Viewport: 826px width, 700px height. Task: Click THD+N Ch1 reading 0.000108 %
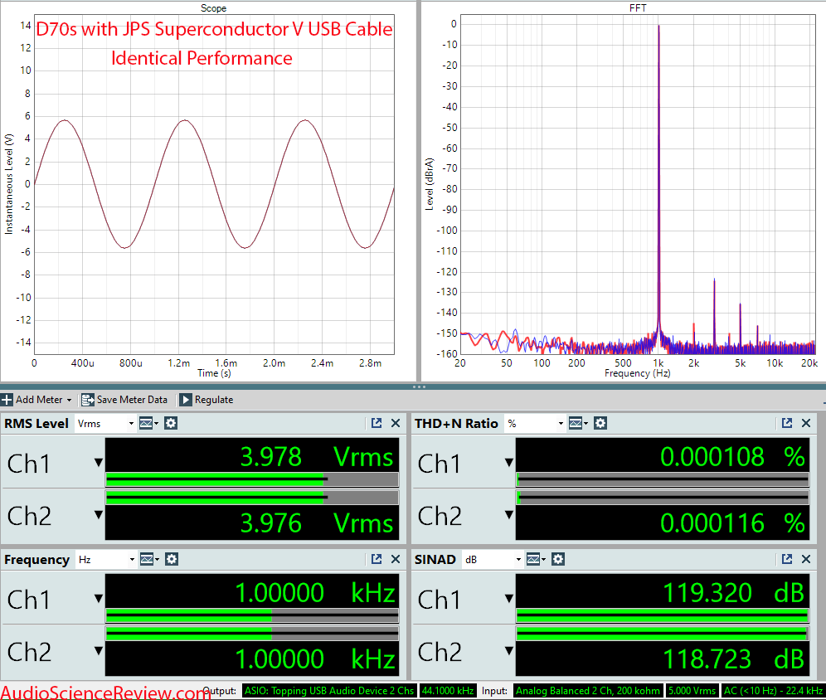pos(733,457)
